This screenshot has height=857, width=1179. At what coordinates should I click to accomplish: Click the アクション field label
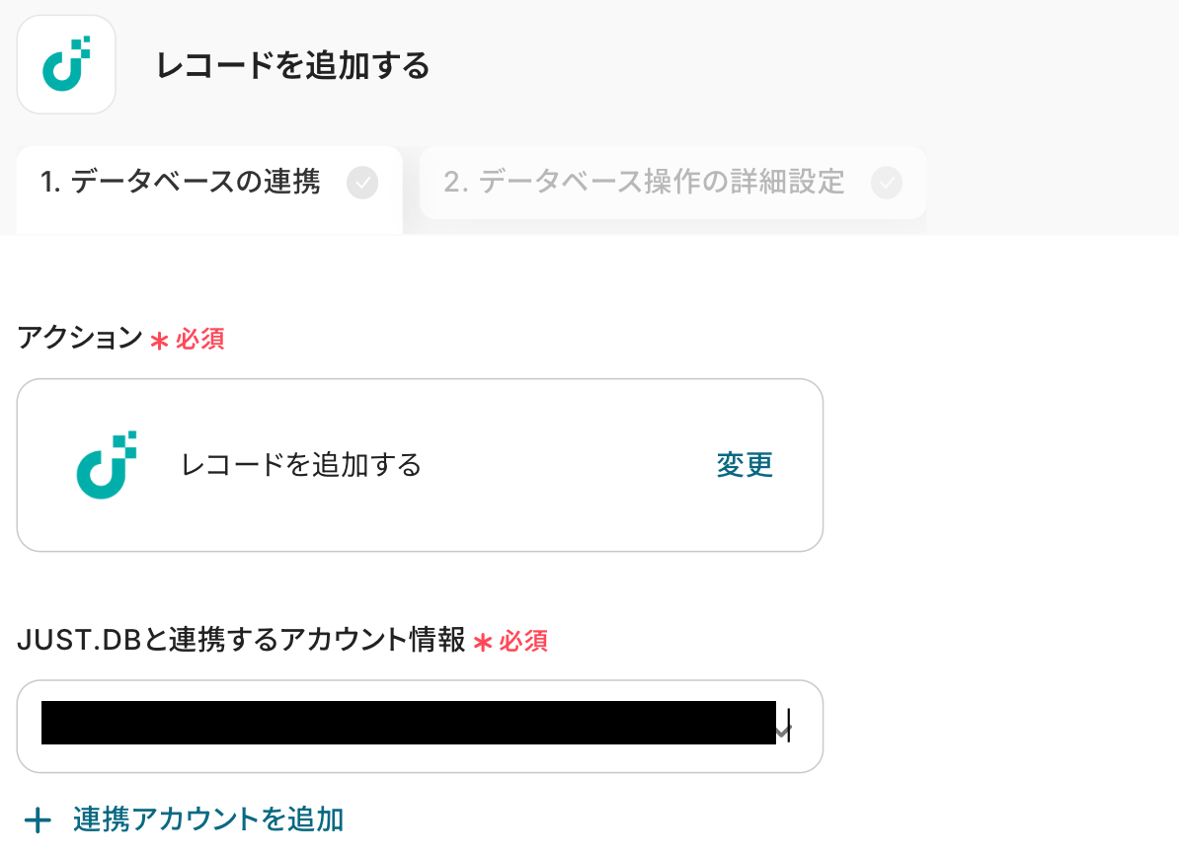[x=80, y=339]
